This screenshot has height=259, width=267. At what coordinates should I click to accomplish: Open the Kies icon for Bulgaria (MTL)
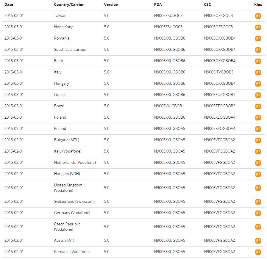point(258,140)
